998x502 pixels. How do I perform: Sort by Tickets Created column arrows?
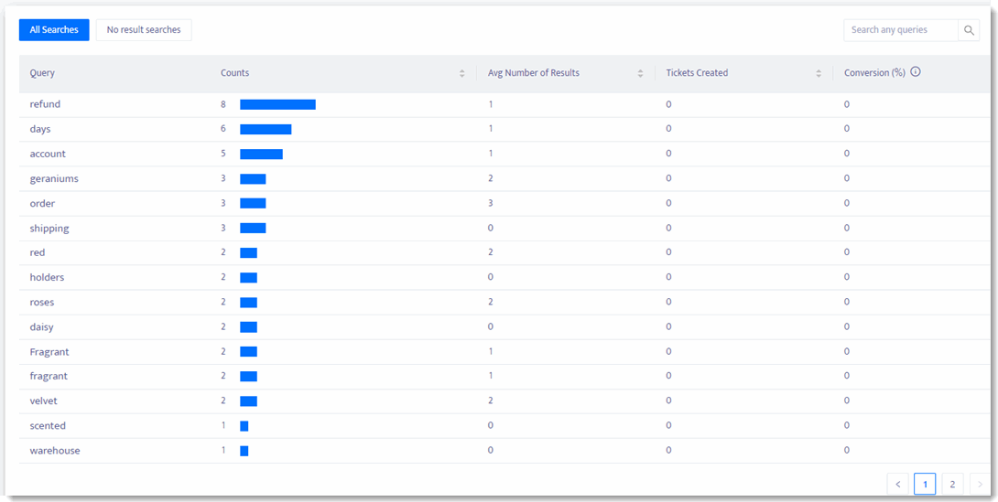(x=819, y=74)
